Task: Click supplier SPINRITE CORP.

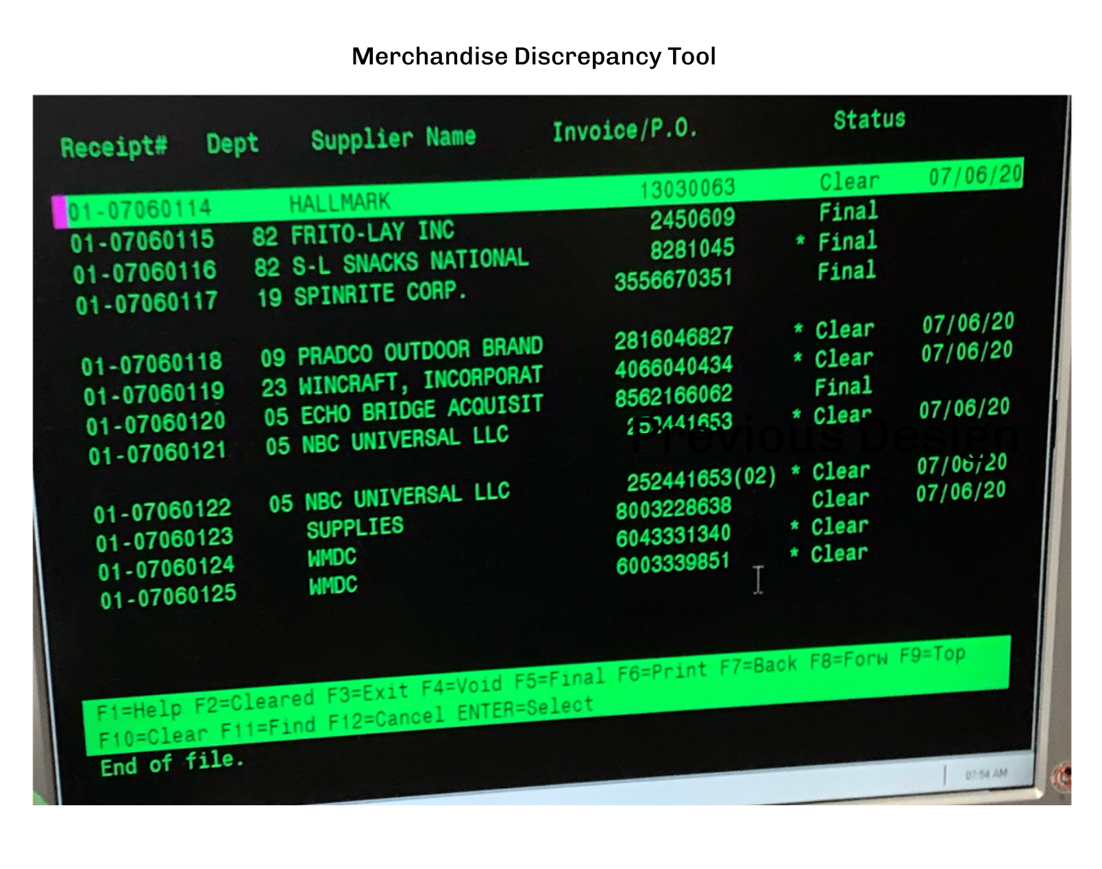Action: (x=381, y=294)
